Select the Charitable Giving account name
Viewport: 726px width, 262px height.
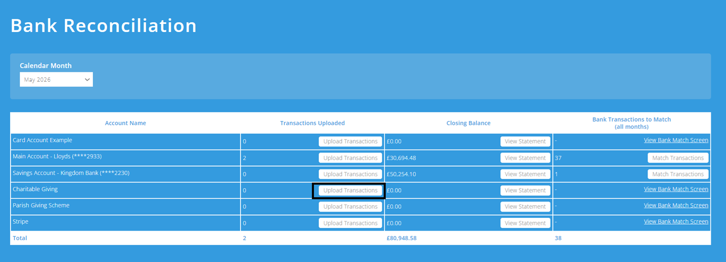tap(35, 189)
